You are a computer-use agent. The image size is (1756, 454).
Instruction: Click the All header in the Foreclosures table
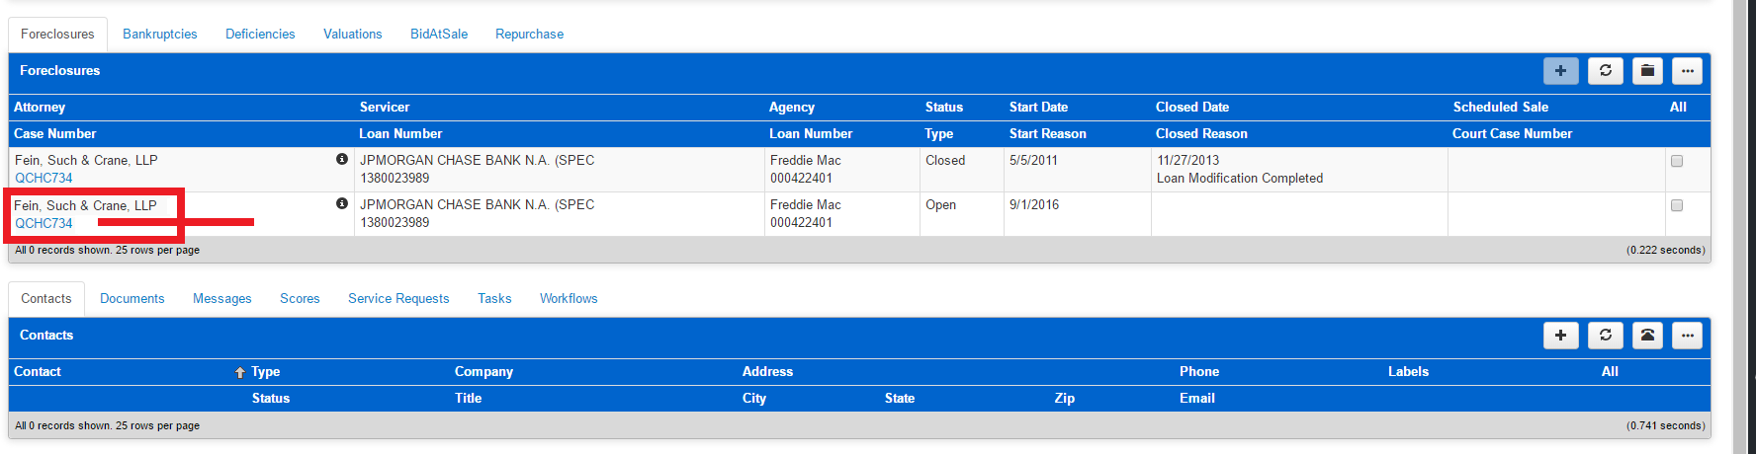pos(1678,107)
